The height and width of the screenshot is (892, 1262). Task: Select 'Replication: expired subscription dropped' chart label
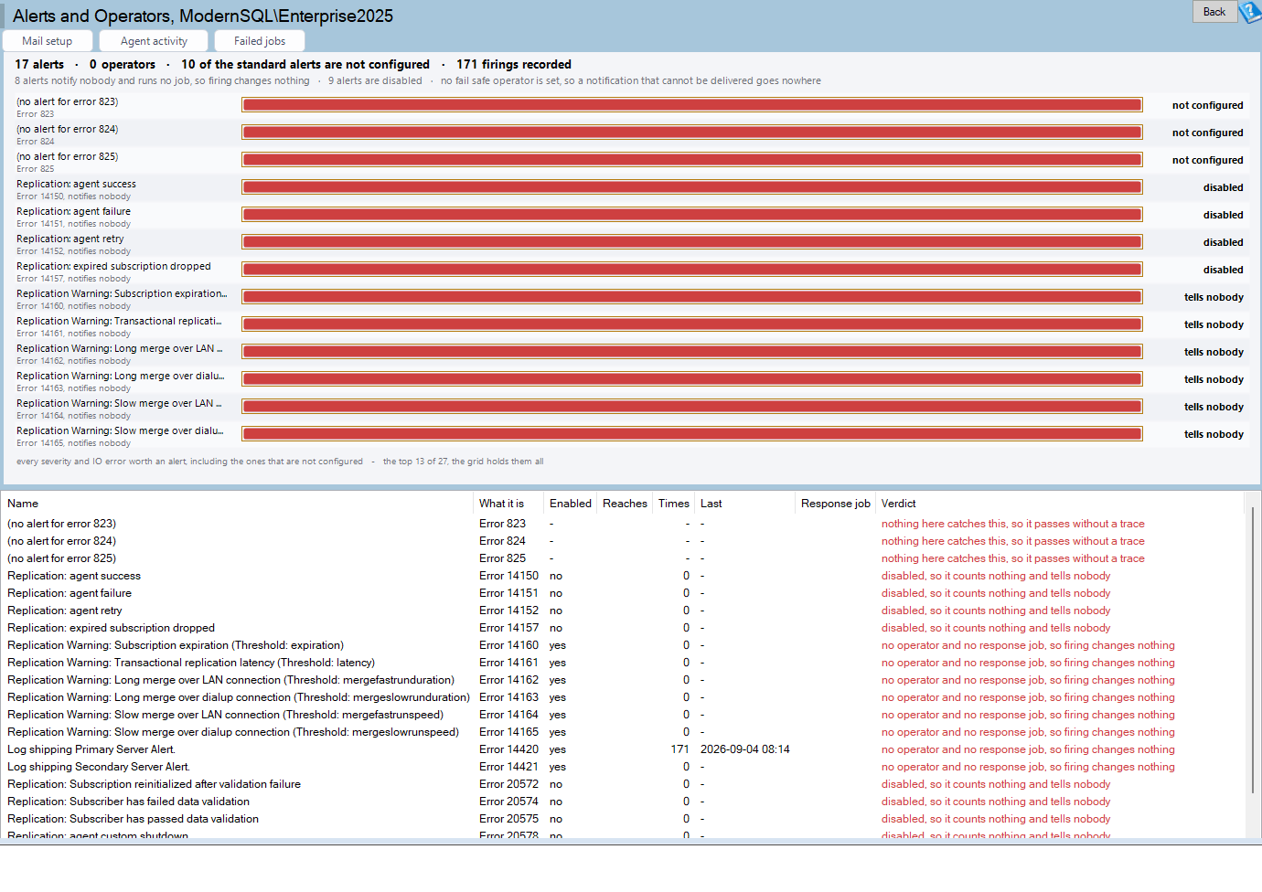(x=113, y=266)
